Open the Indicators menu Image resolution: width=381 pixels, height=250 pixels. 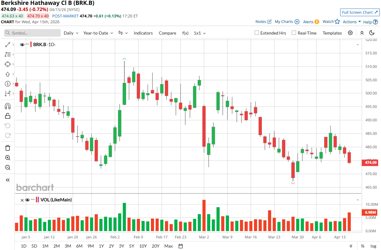(143, 33)
